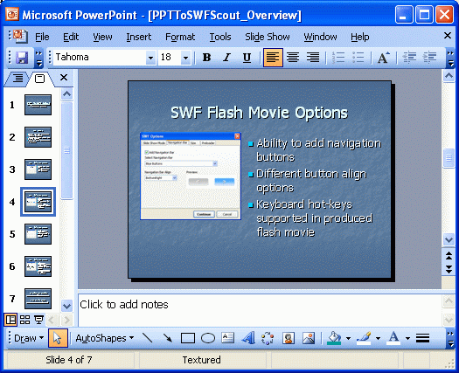Switch to Slide Sorter View
The width and height of the screenshot is (459, 373).
coord(24,320)
